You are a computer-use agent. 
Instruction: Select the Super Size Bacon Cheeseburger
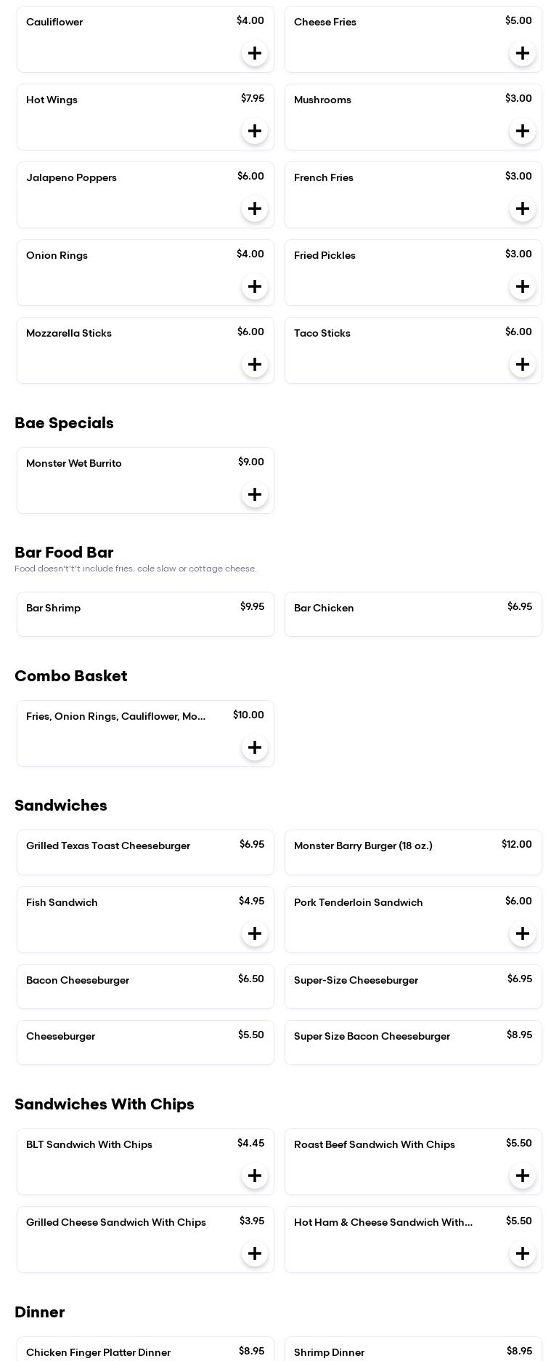[413, 1043]
